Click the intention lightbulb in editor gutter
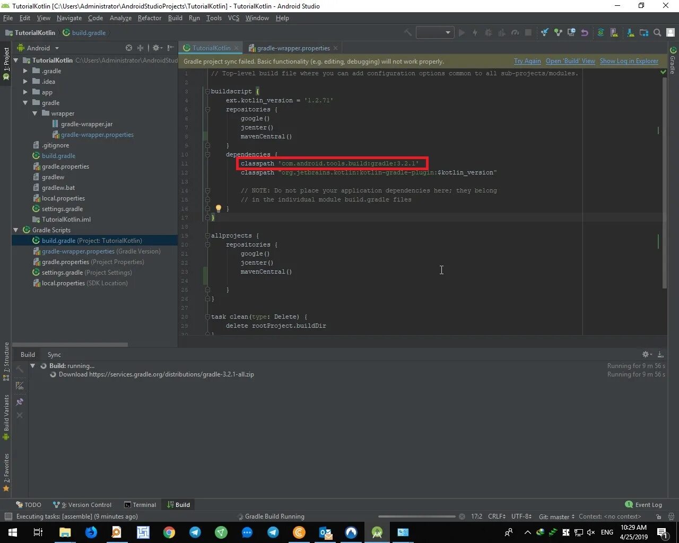This screenshot has width=679, height=543. [218, 208]
